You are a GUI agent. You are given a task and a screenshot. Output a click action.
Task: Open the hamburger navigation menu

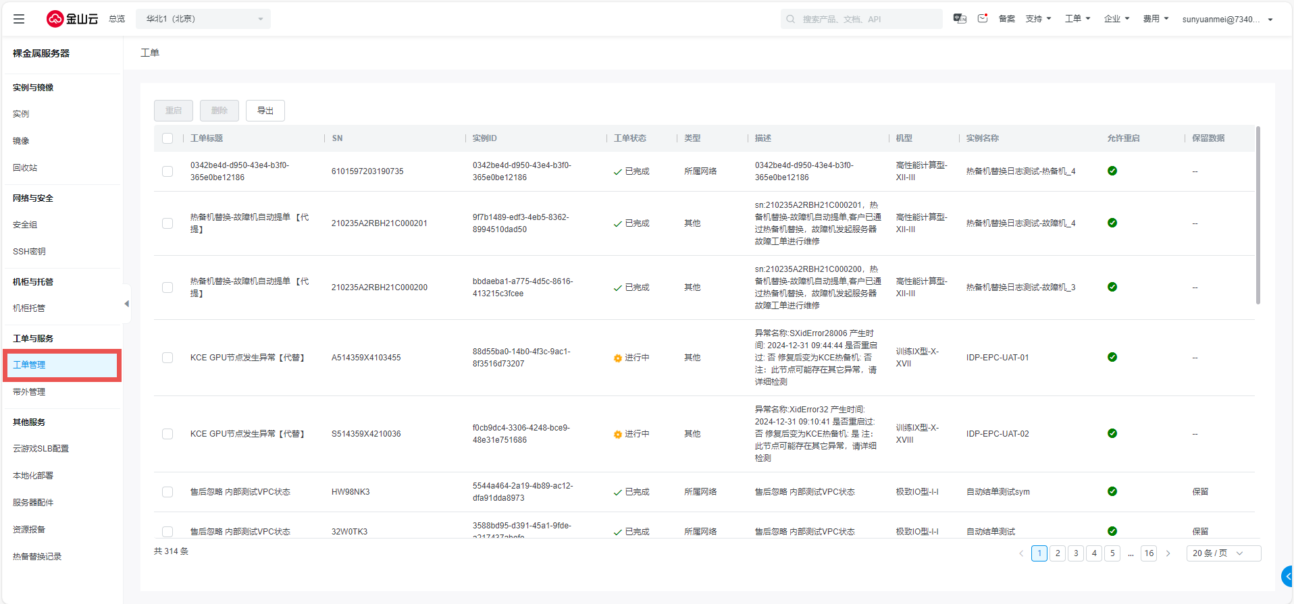coord(19,19)
